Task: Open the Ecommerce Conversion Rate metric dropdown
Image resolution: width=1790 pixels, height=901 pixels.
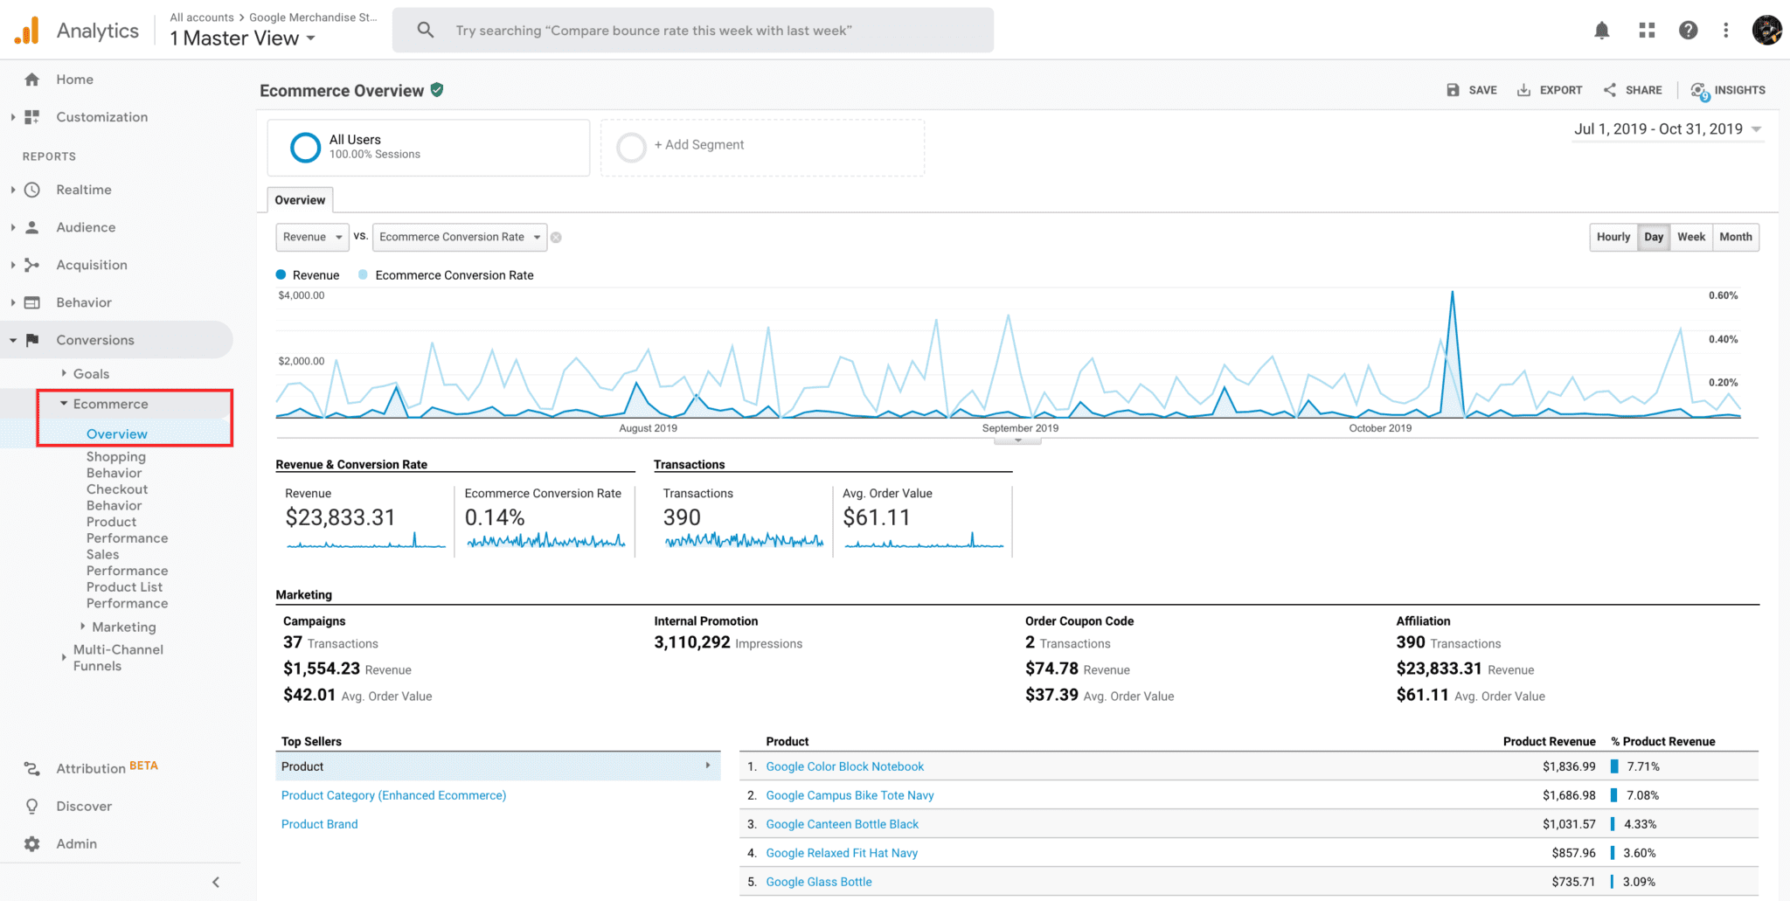Action: pos(460,237)
